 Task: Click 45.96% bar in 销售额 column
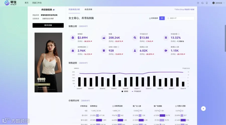[99, 120]
